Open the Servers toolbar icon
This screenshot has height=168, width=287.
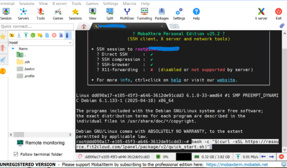tap(23, 14)
